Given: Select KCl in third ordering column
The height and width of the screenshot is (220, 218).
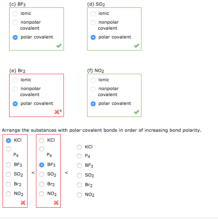Looking at the screenshot, I should coord(80,147).
